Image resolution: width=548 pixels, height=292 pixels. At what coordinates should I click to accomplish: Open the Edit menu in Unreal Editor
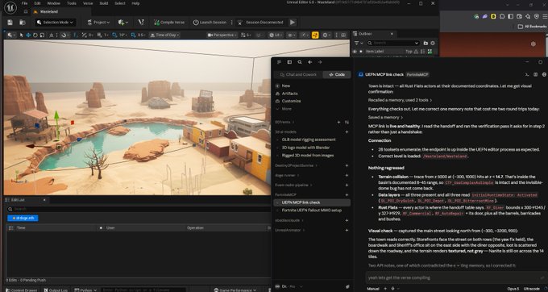click(37, 3)
